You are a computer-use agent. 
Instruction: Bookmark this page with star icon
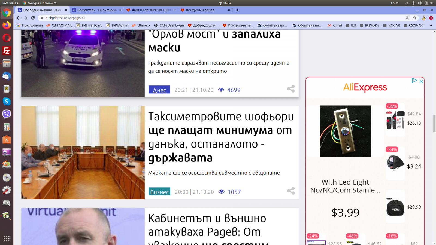coord(414,18)
